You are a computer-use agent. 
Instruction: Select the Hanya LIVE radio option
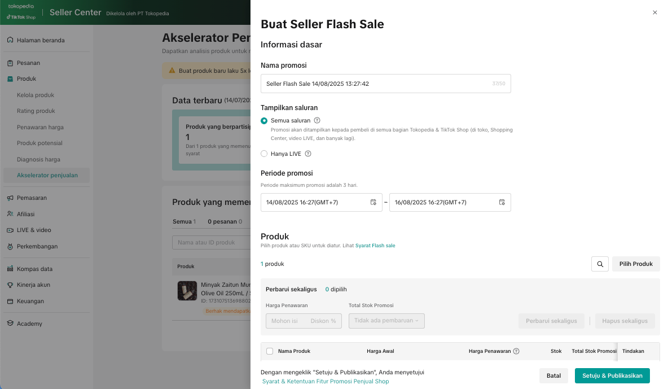(264, 154)
